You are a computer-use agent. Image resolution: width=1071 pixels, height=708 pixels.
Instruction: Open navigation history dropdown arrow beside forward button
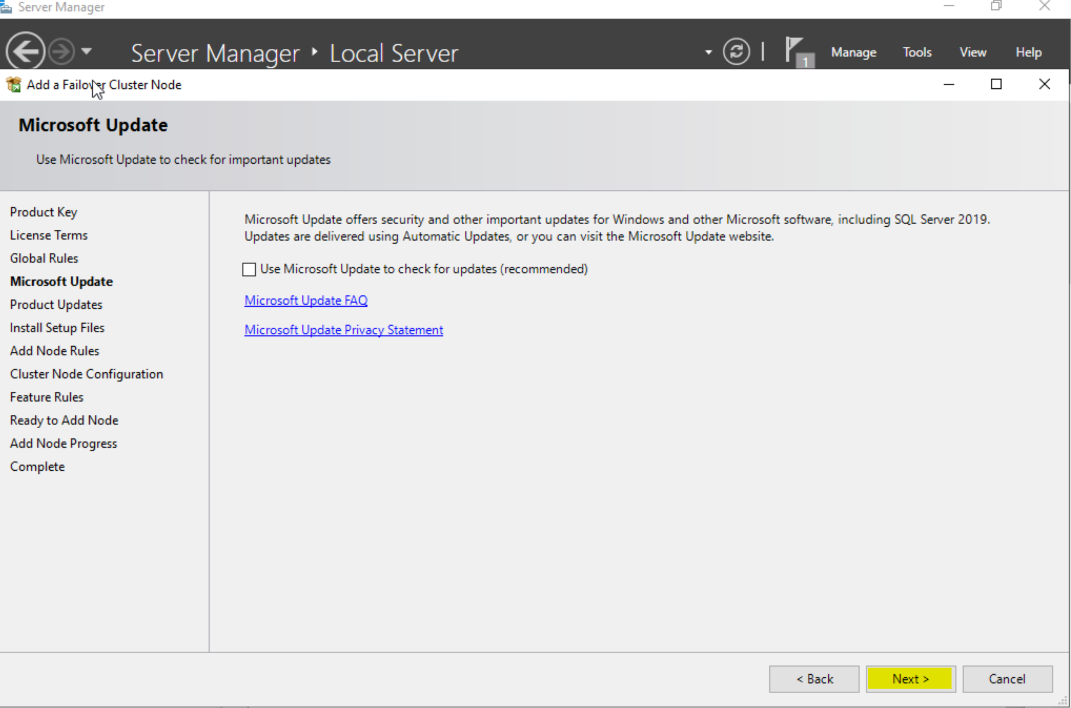[x=87, y=51]
